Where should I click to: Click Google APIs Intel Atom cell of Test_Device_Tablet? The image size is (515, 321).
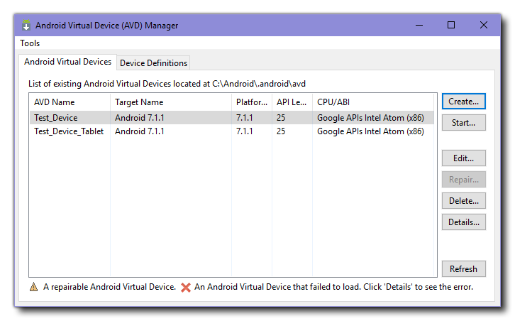click(370, 131)
